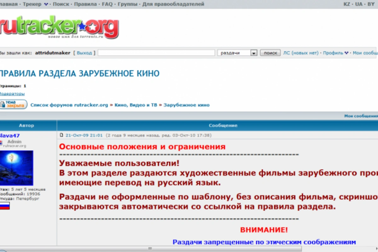The image size is (378, 252).
Task: Switch to KZ region link
Action: (346, 4)
